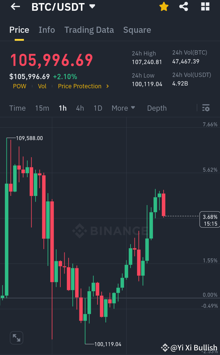The image size is (220, 355).
Task: Open the Price Protection link
Action: pyautogui.click(x=79, y=86)
